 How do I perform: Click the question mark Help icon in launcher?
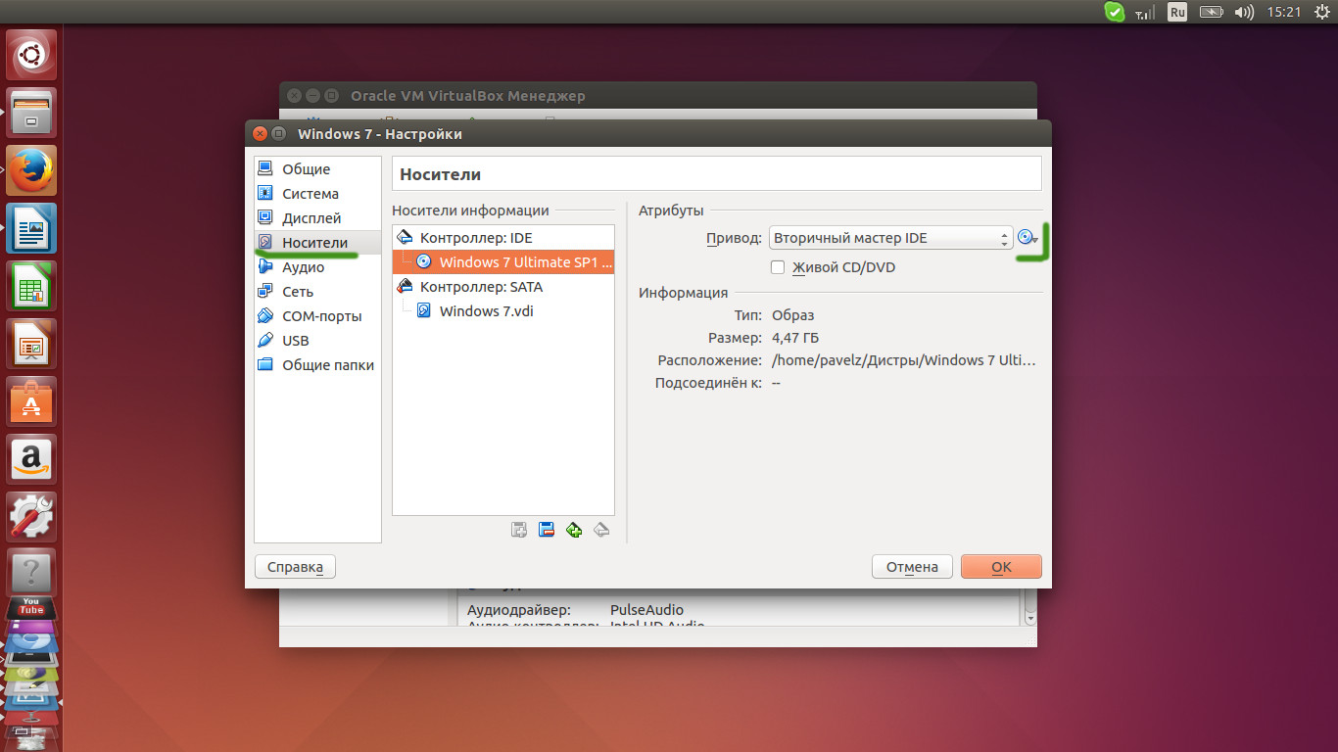click(32, 574)
